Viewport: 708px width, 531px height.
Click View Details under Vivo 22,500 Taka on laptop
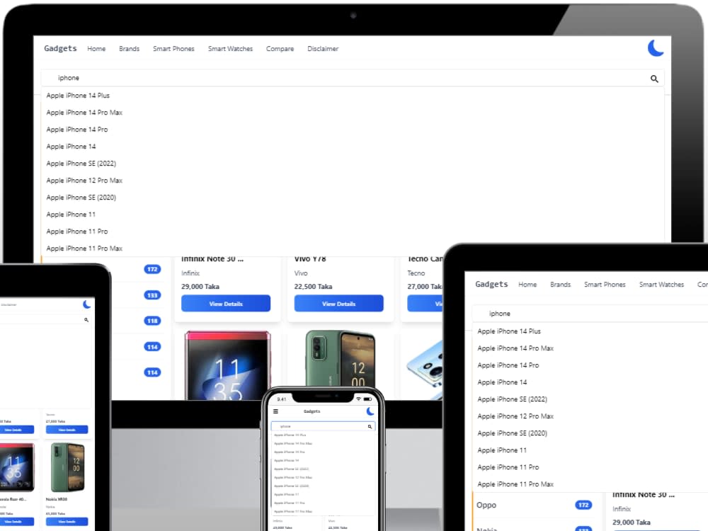pos(338,304)
